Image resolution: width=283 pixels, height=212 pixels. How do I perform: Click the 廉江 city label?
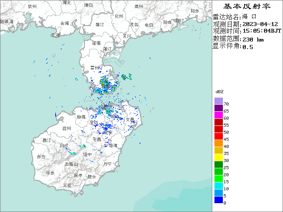(99, 25)
